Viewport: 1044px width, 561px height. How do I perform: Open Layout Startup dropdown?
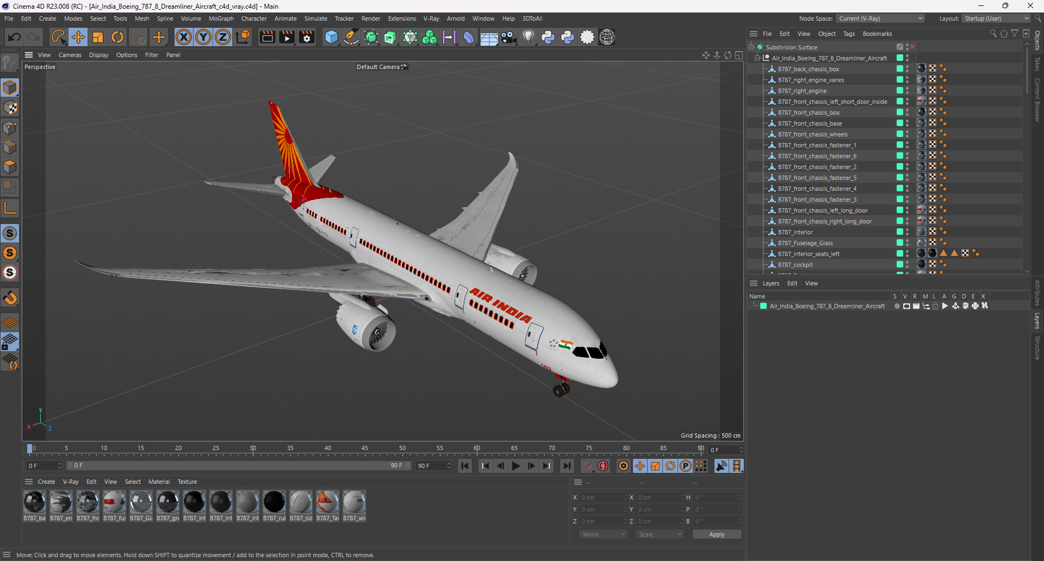click(996, 18)
